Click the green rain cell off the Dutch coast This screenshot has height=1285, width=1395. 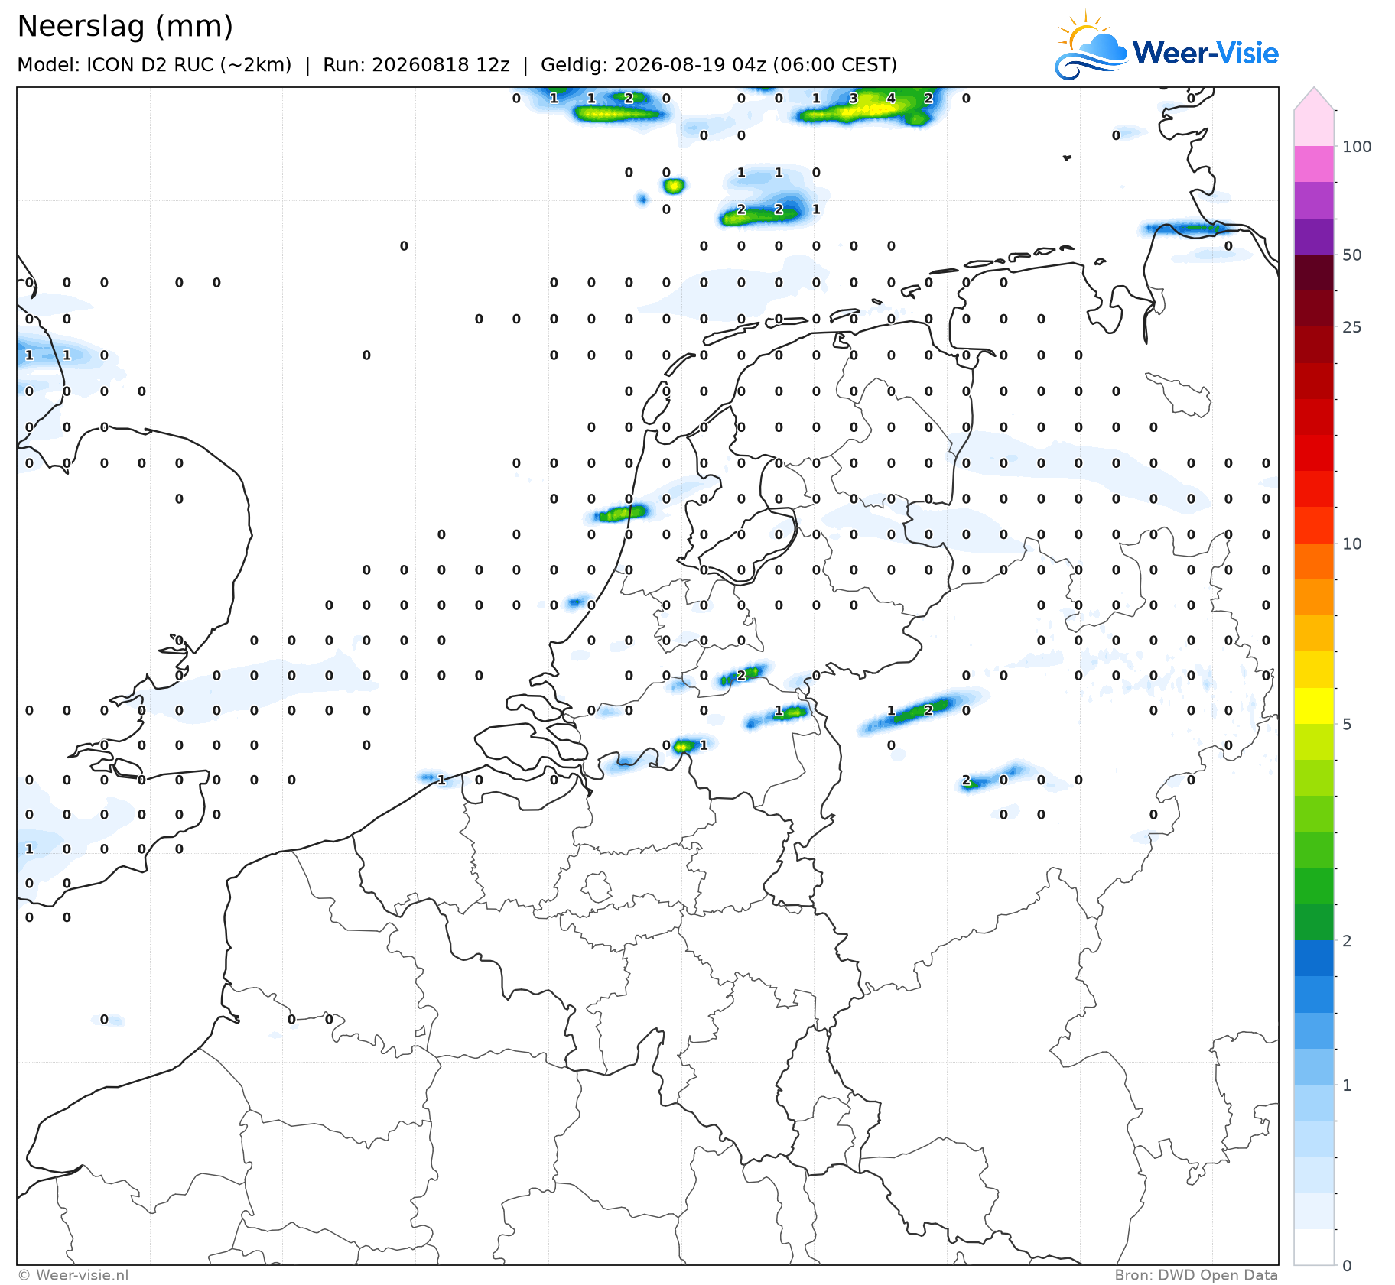click(623, 513)
